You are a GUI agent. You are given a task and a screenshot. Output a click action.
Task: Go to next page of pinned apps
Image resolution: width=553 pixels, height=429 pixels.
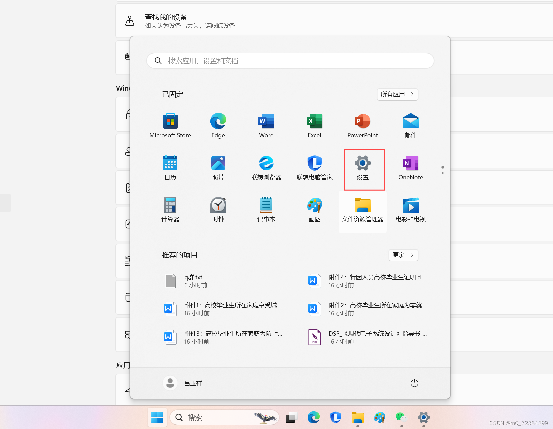tap(442, 173)
